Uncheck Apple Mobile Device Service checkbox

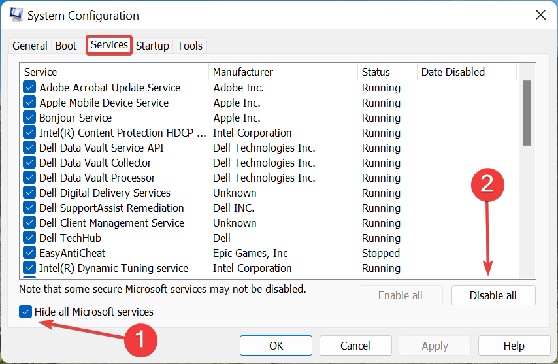pos(29,103)
